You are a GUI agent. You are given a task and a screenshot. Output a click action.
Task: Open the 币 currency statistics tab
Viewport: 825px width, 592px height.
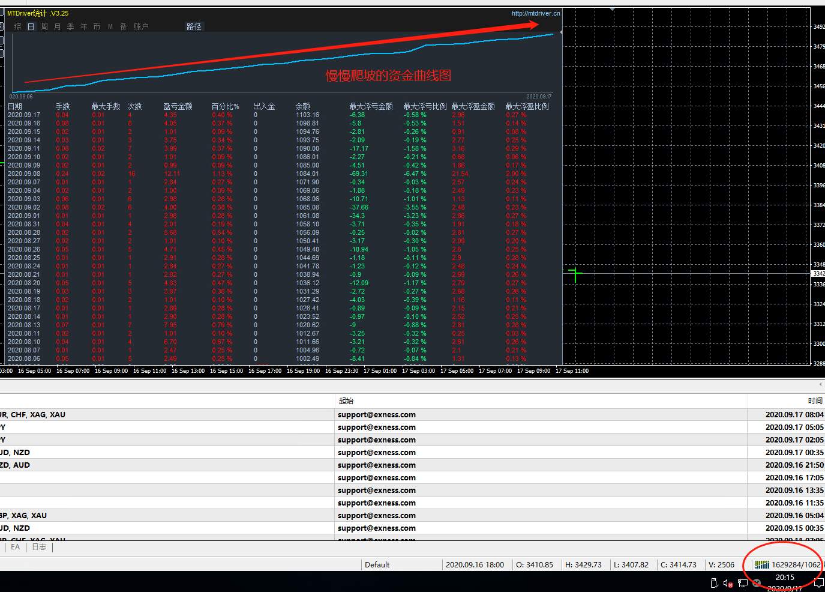pyautogui.click(x=97, y=26)
